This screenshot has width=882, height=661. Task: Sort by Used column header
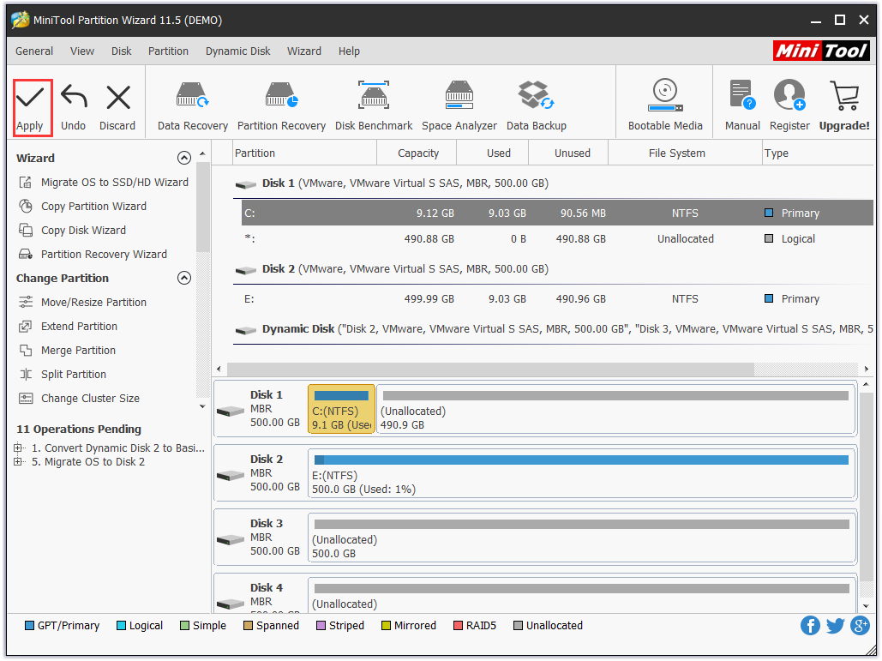[493, 153]
